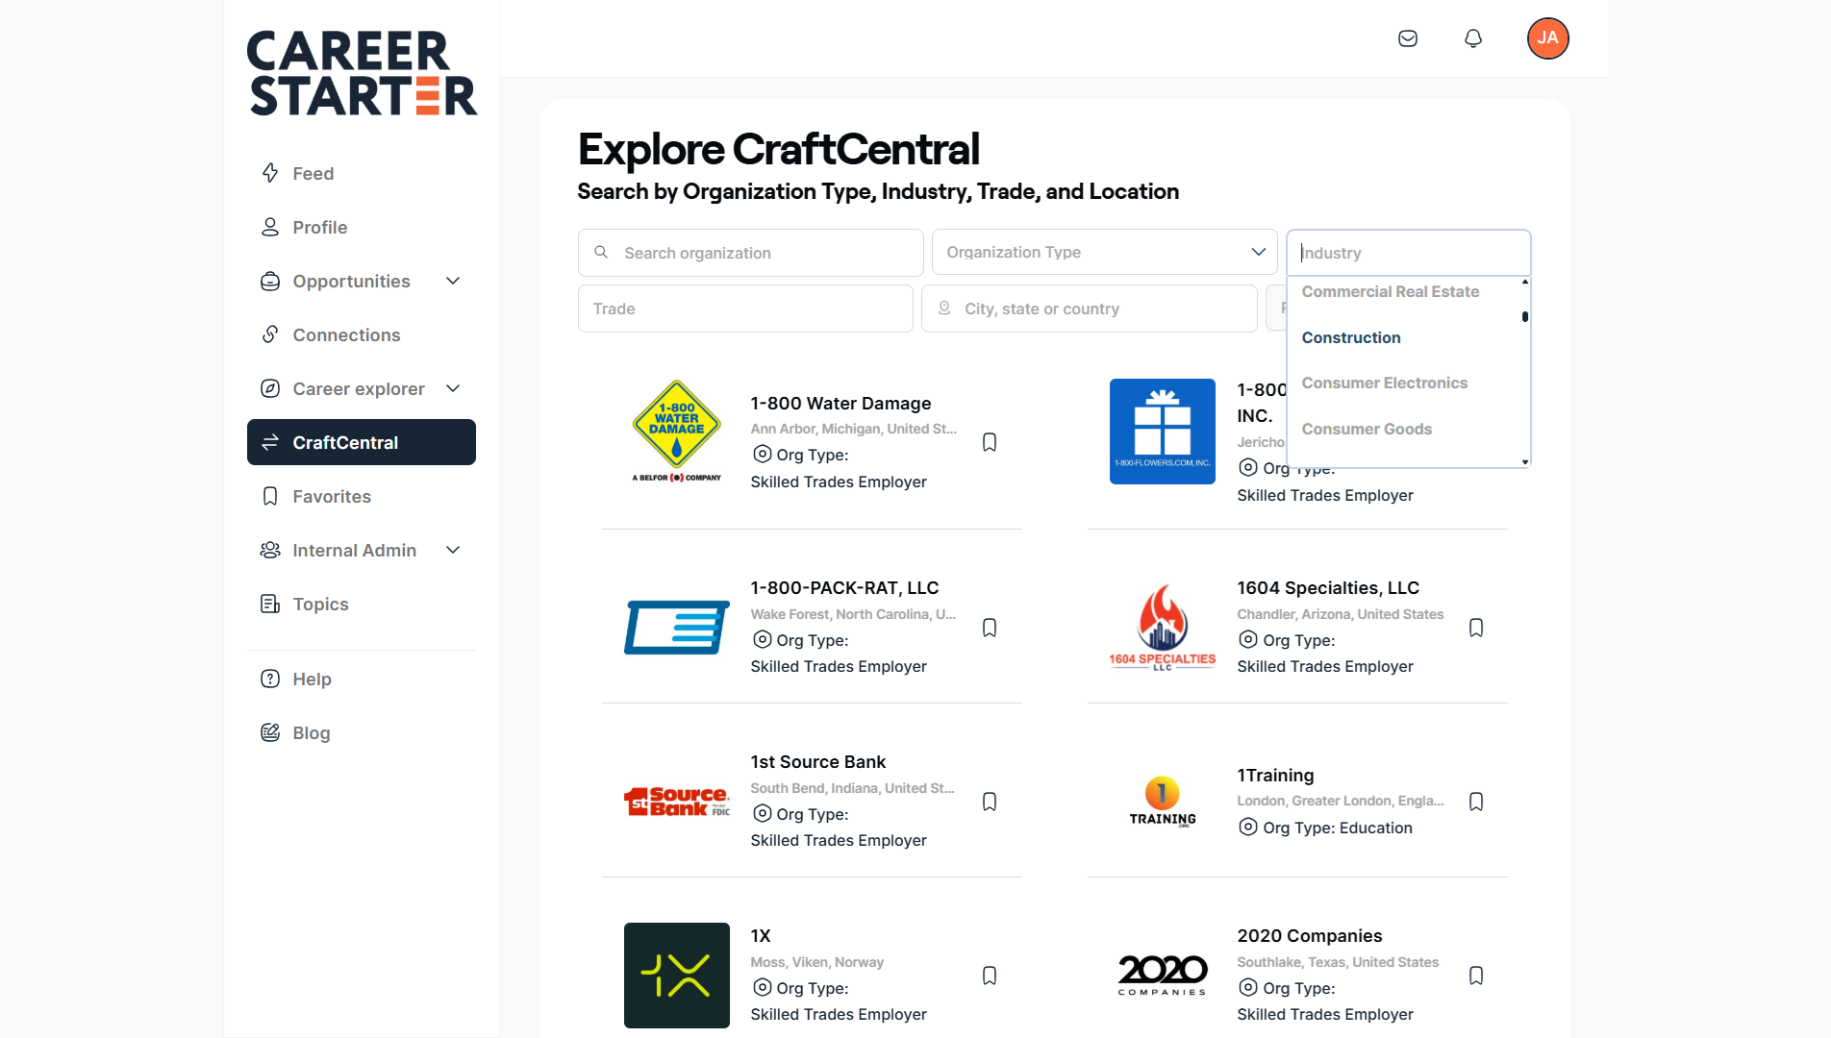Click the search magnifier icon in organization field
The height and width of the screenshot is (1038, 1831).
tap(601, 253)
